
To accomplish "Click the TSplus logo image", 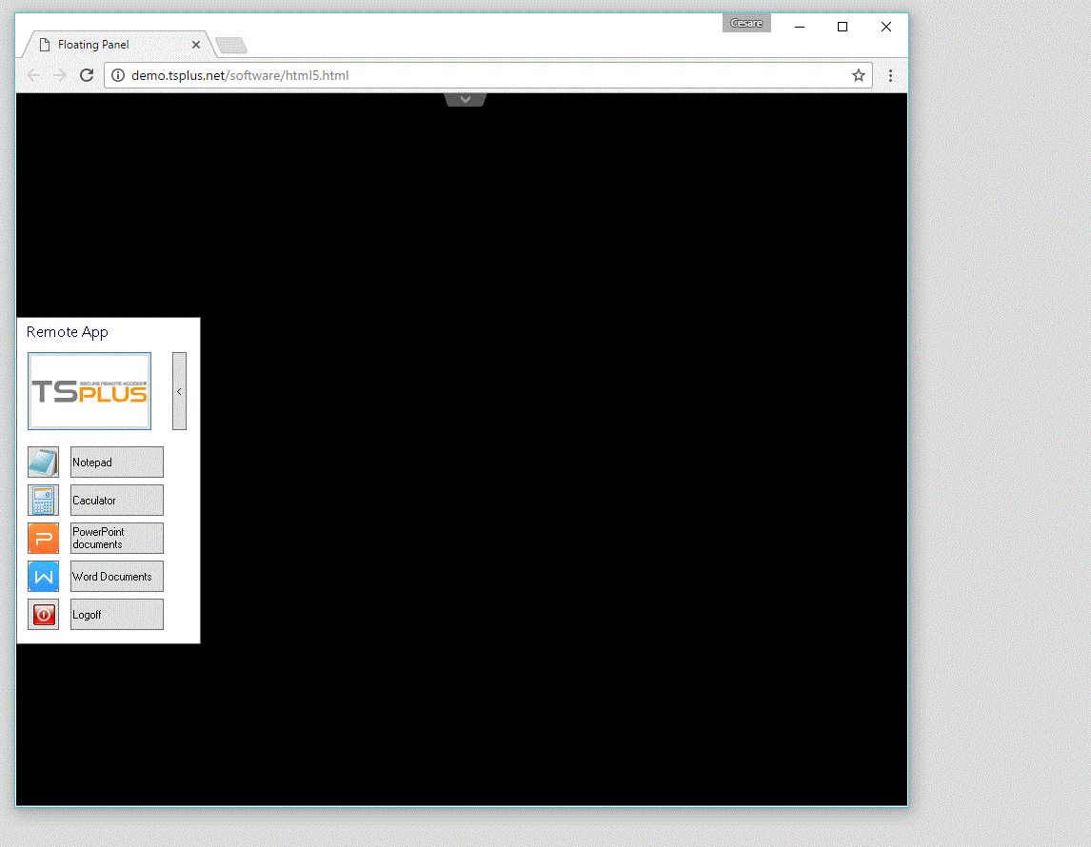I will coord(89,391).
